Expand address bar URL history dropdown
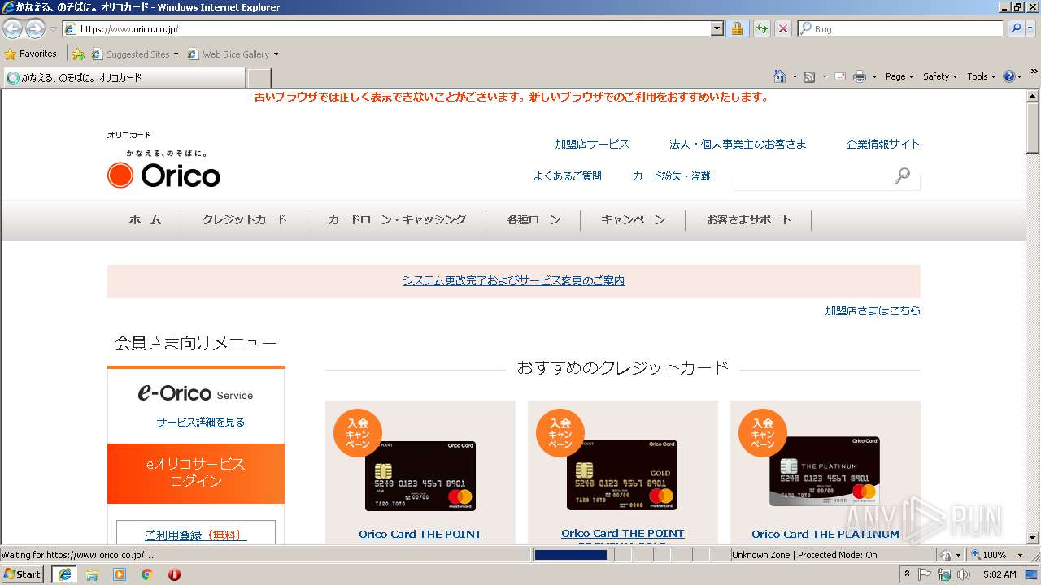The width and height of the screenshot is (1041, 585). pyautogui.click(x=717, y=28)
